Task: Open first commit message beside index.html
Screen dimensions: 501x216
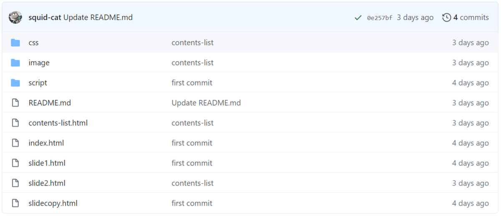Action: click(192, 143)
